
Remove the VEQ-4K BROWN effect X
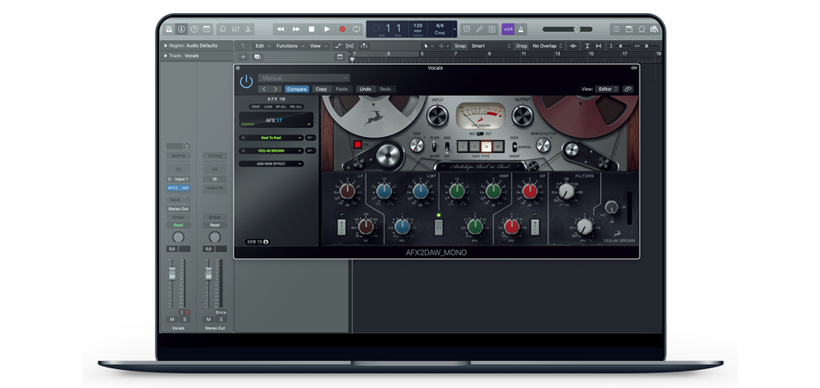point(242,151)
